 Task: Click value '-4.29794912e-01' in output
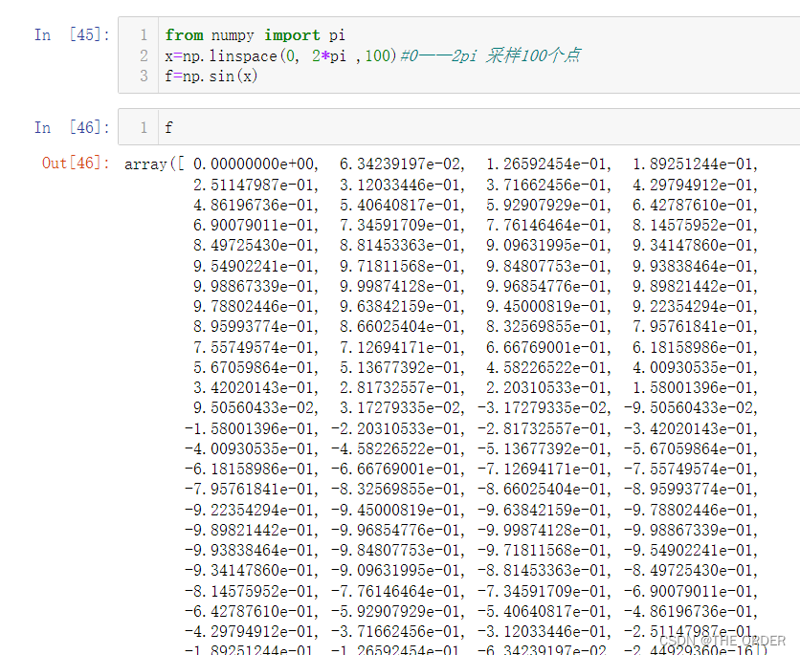251,632
